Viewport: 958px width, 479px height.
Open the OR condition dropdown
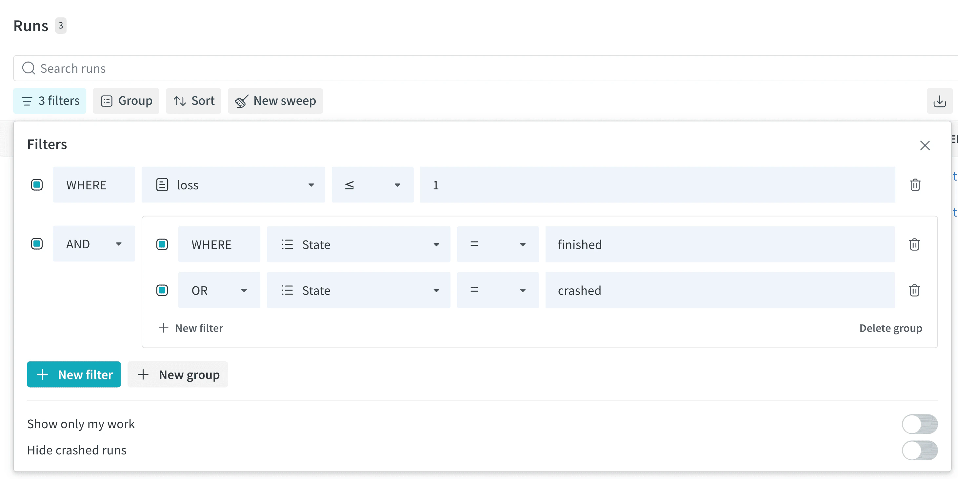[x=244, y=290]
